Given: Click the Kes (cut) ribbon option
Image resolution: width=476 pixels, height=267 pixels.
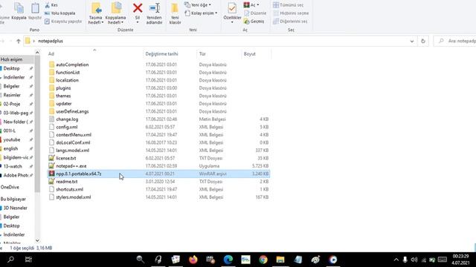Looking at the screenshot, I should point(51,5).
